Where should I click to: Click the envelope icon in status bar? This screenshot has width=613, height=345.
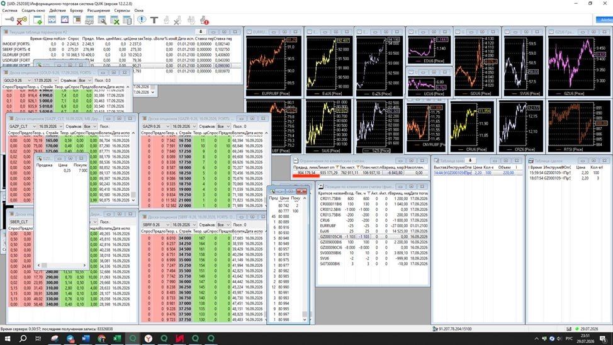[x=569, y=329]
